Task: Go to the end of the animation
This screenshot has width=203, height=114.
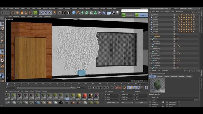Action: point(112,88)
